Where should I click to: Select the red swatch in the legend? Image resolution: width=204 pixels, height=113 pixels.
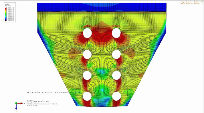point(6,9)
